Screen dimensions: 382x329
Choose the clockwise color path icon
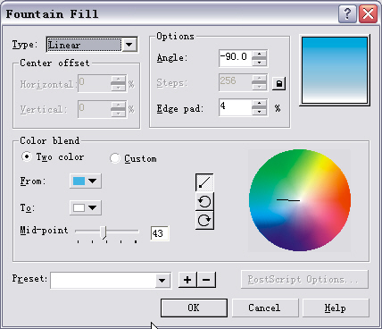coord(204,220)
